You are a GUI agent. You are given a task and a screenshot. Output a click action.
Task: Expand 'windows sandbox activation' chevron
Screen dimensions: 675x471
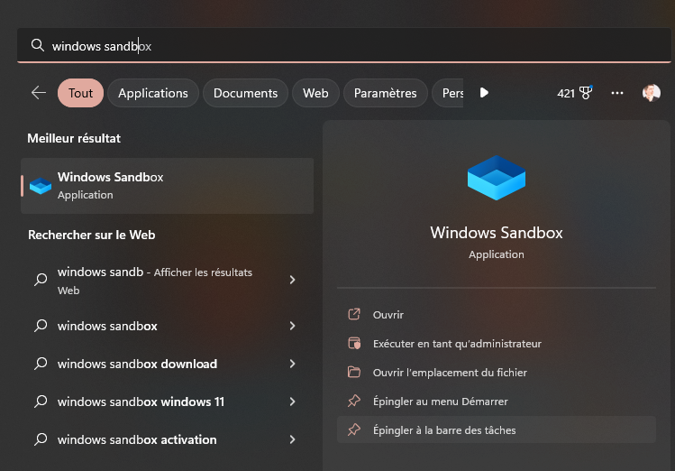(x=292, y=439)
